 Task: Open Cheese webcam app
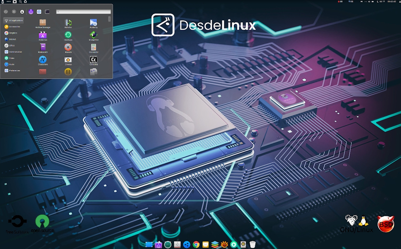click(x=68, y=60)
